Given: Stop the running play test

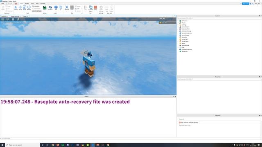Looking at the screenshot, I should coord(95,8).
